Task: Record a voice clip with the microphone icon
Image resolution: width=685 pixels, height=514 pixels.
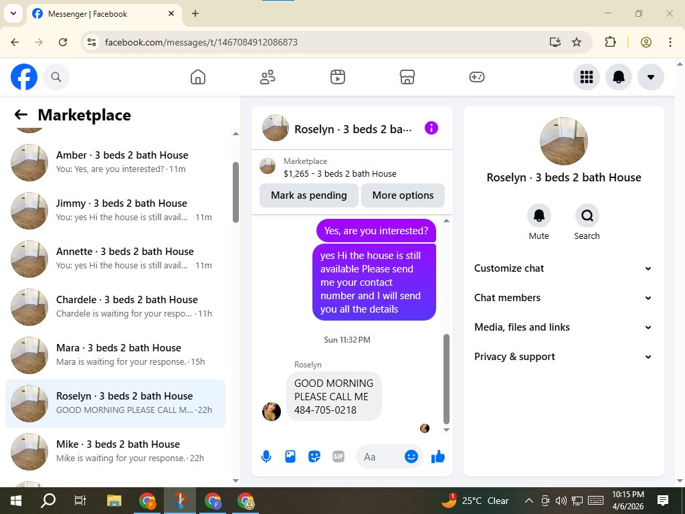Action: click(x=266, y=456)
